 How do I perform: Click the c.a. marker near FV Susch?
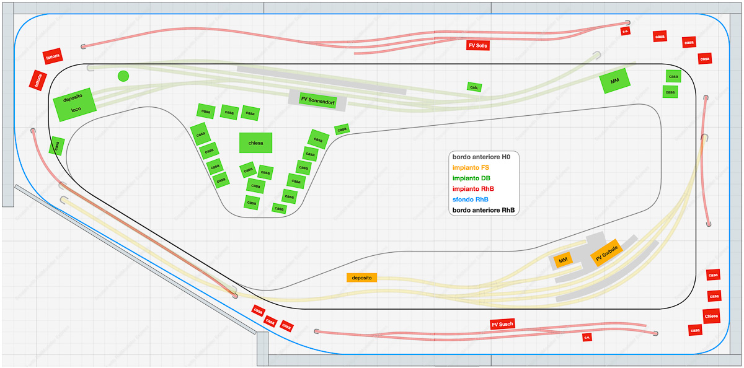(587, 338)
